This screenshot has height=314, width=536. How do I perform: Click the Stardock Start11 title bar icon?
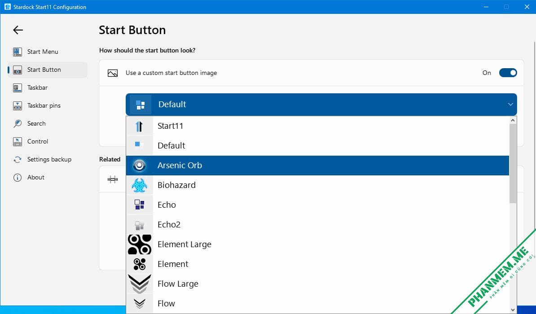(x=7, y=7)
